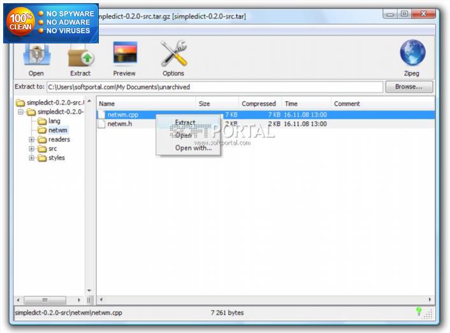Close the Zipeg window
Image resolution: width=450 pixels, height=333 pixels.
(423, 14)
